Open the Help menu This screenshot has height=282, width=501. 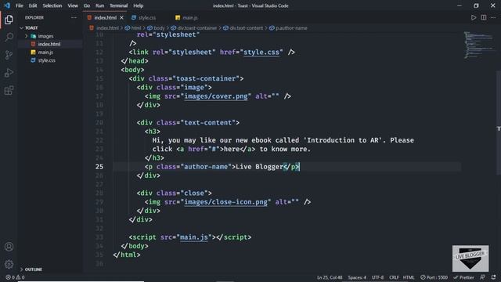tap(138, 5)
